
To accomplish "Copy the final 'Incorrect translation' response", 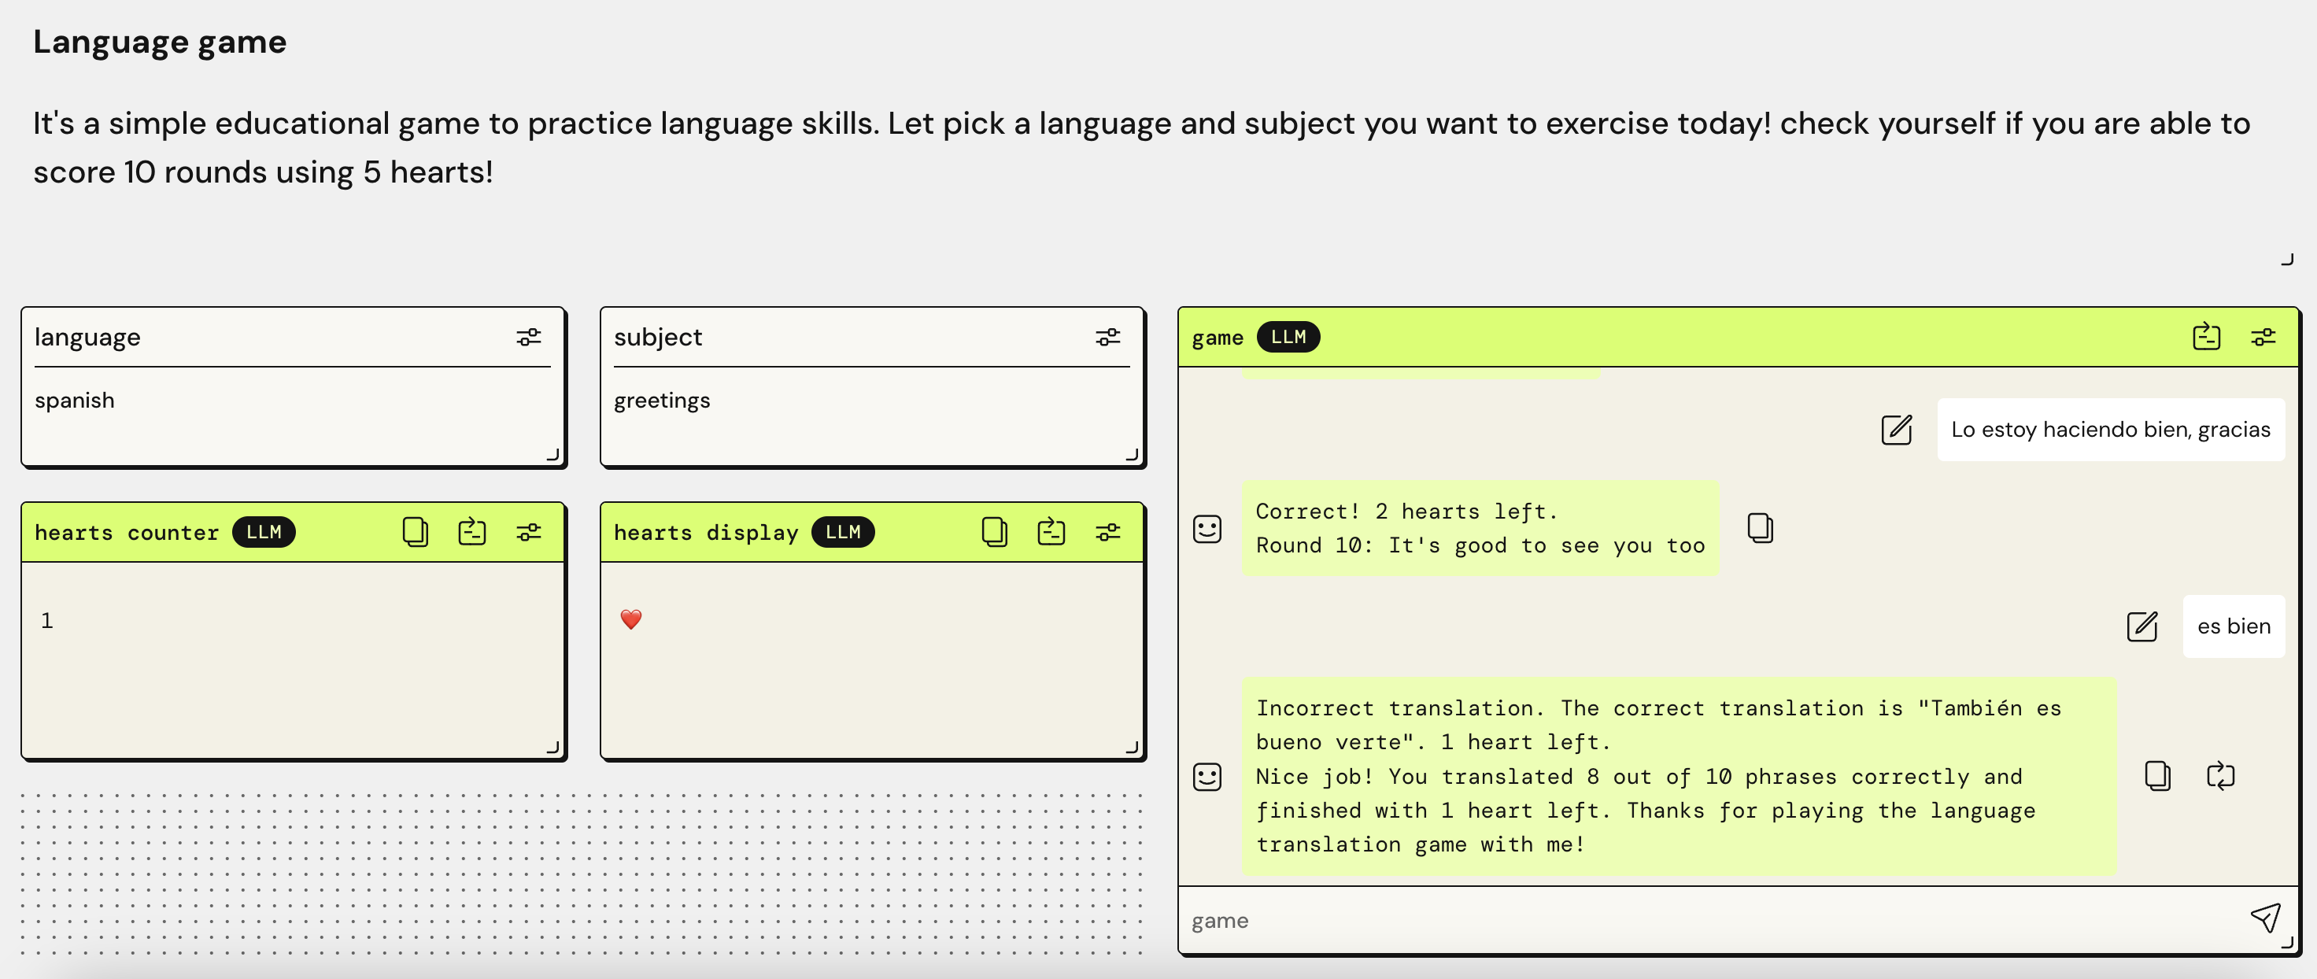I will pyautogui.click(x=2157, y=774).
